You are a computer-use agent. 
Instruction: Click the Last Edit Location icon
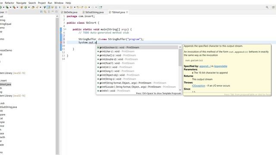(x=78, y=7)
